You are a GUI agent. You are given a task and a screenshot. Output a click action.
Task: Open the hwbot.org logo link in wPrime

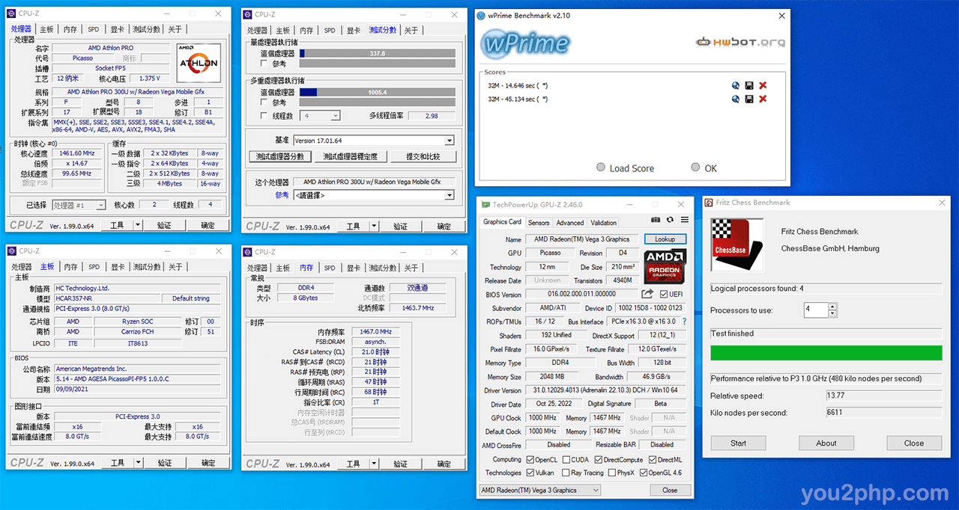tap(740, 43)
